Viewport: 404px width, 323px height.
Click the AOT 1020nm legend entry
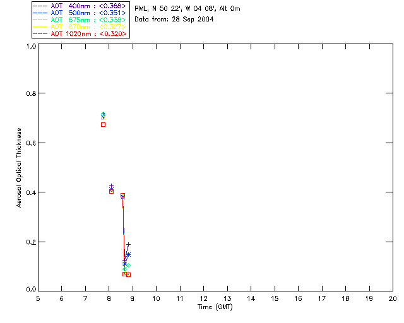[80, 33]
